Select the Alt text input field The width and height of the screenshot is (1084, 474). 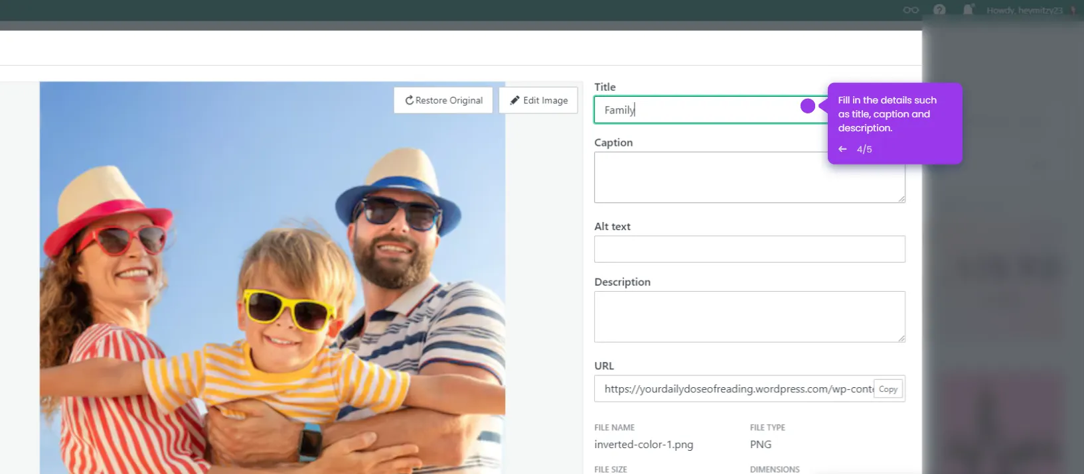click(749, 249)
